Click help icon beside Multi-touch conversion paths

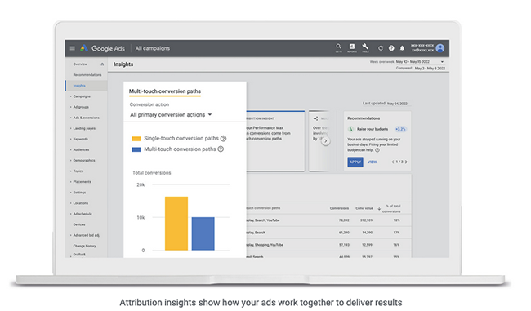221,149
